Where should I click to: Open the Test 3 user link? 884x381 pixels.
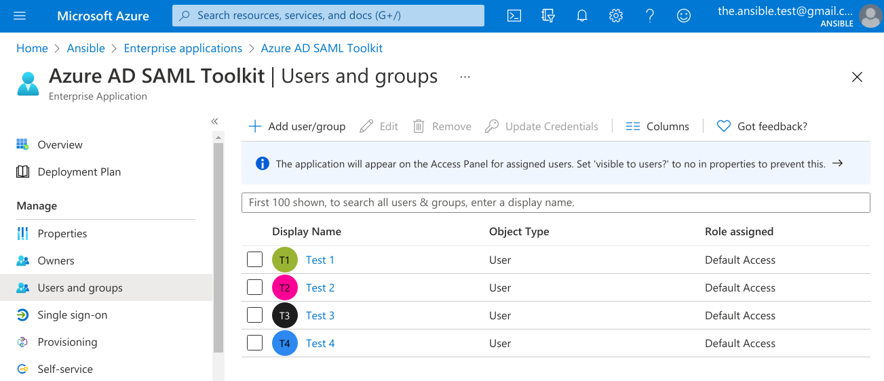[x=320, y=315]
